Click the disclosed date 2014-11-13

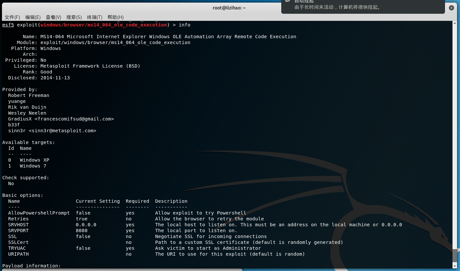coord(55,78)
